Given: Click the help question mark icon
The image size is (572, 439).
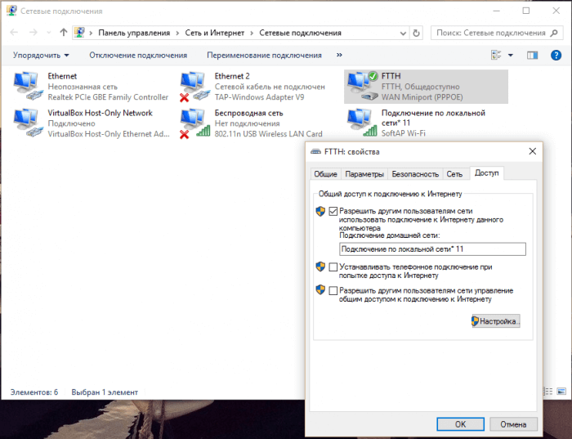Looking at the screenshot, I should 556,55.
